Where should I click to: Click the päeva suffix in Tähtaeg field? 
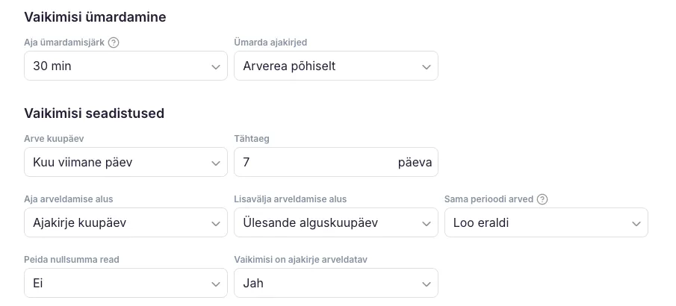click(x=415, y=162)
